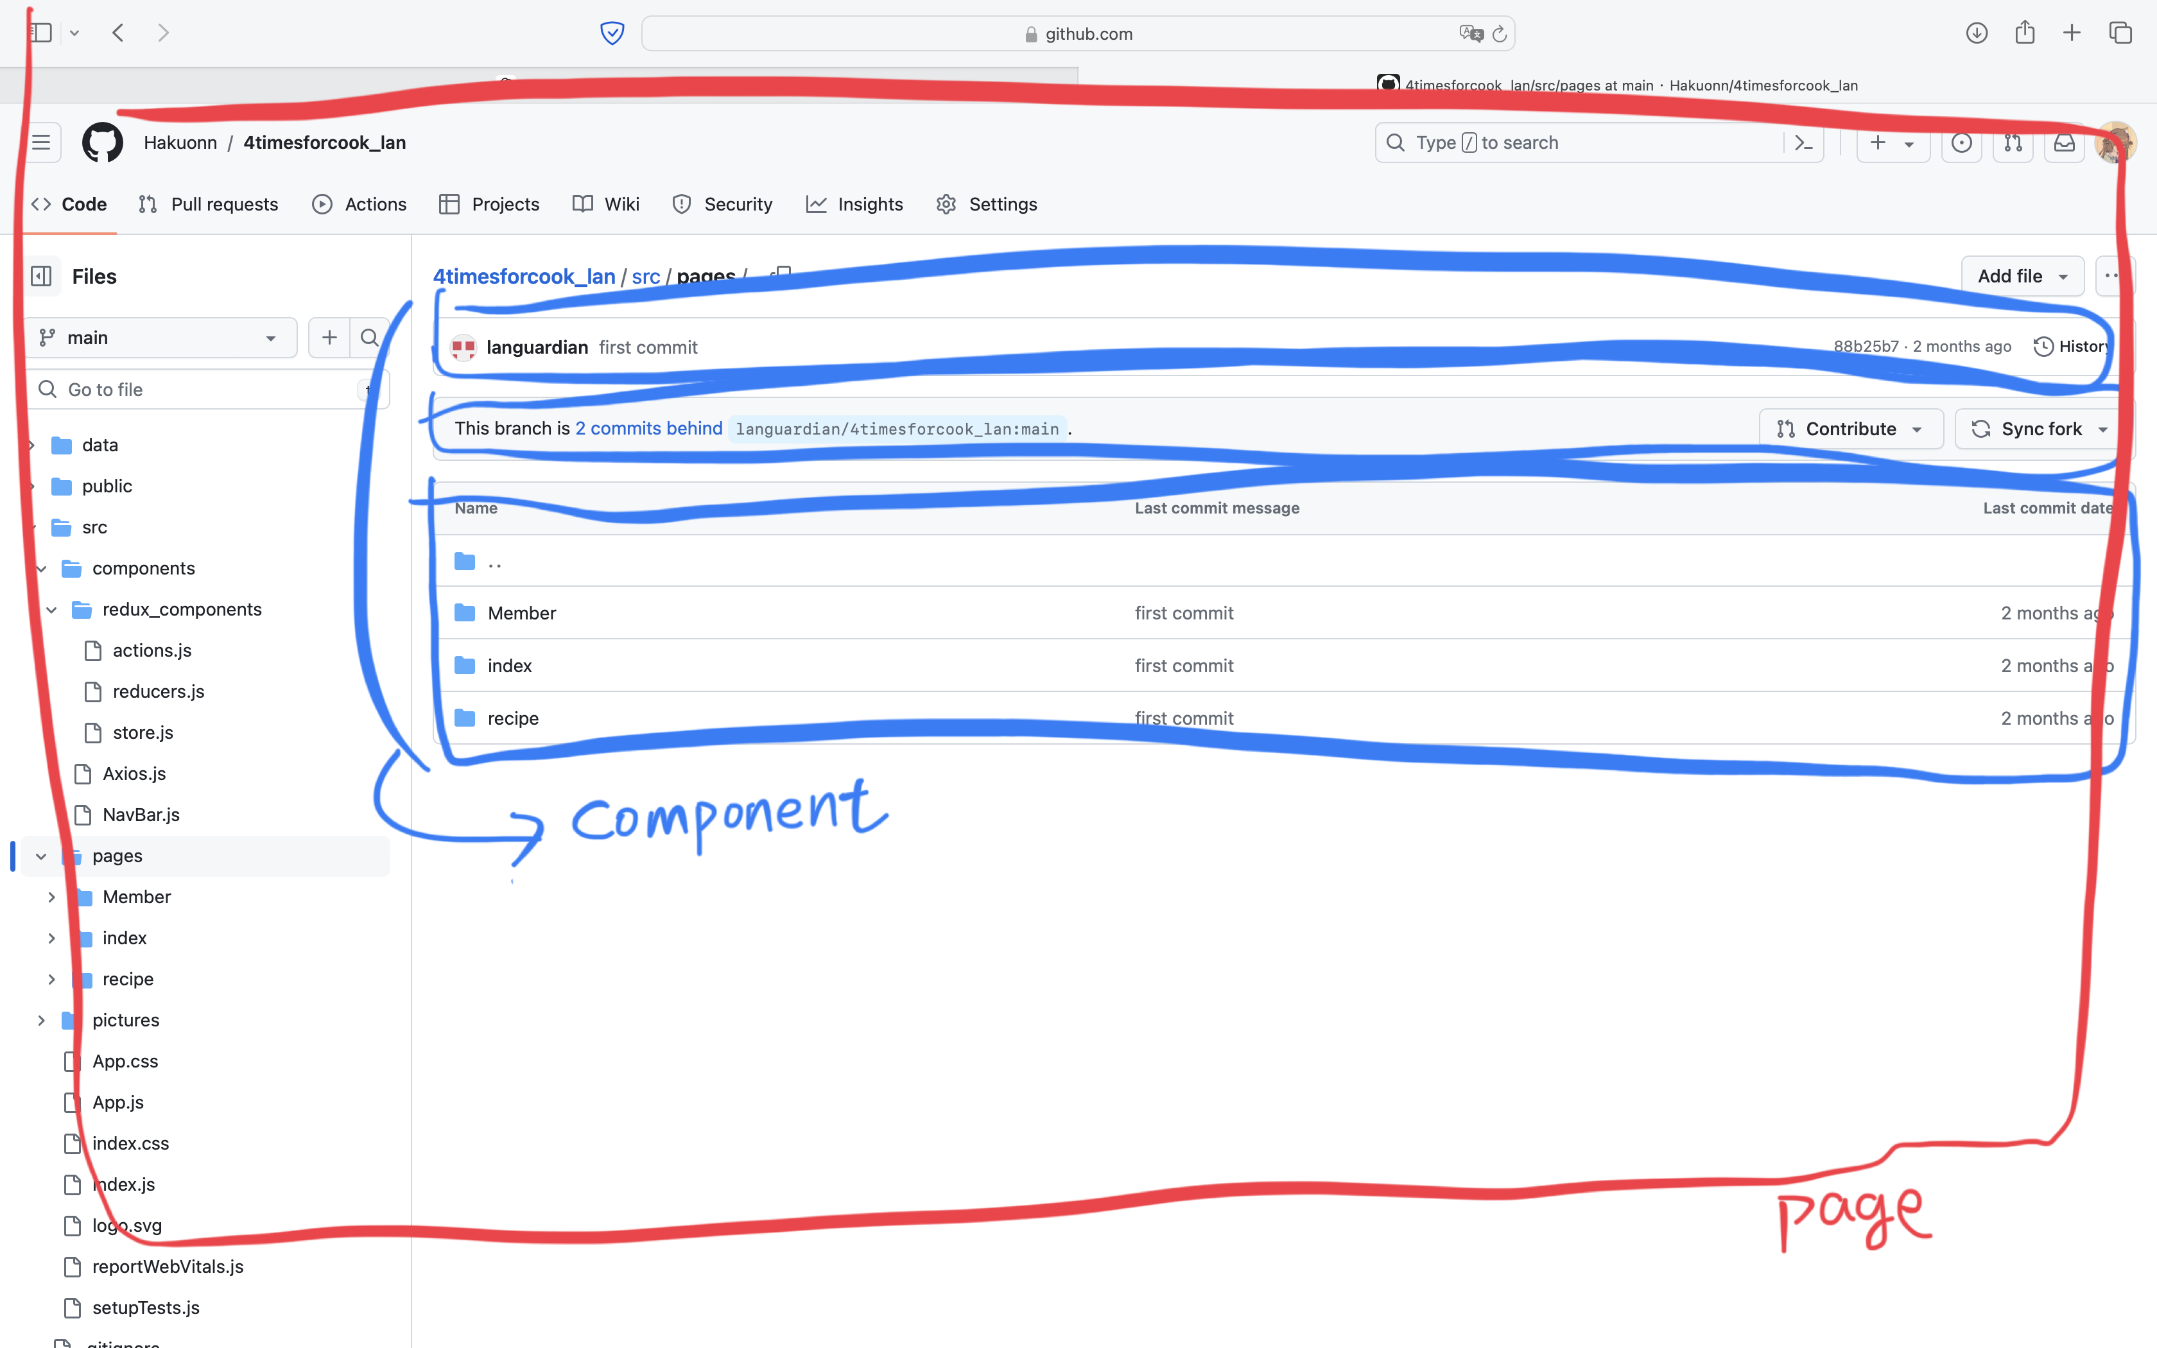The width and height of the screenshot is (2157, 1348).
Task: Open the notifications inbox icon
Action: [2065, 143]
